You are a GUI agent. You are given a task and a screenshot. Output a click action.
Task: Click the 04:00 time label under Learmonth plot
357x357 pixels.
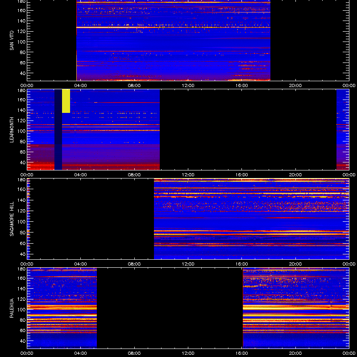[81, 175]
